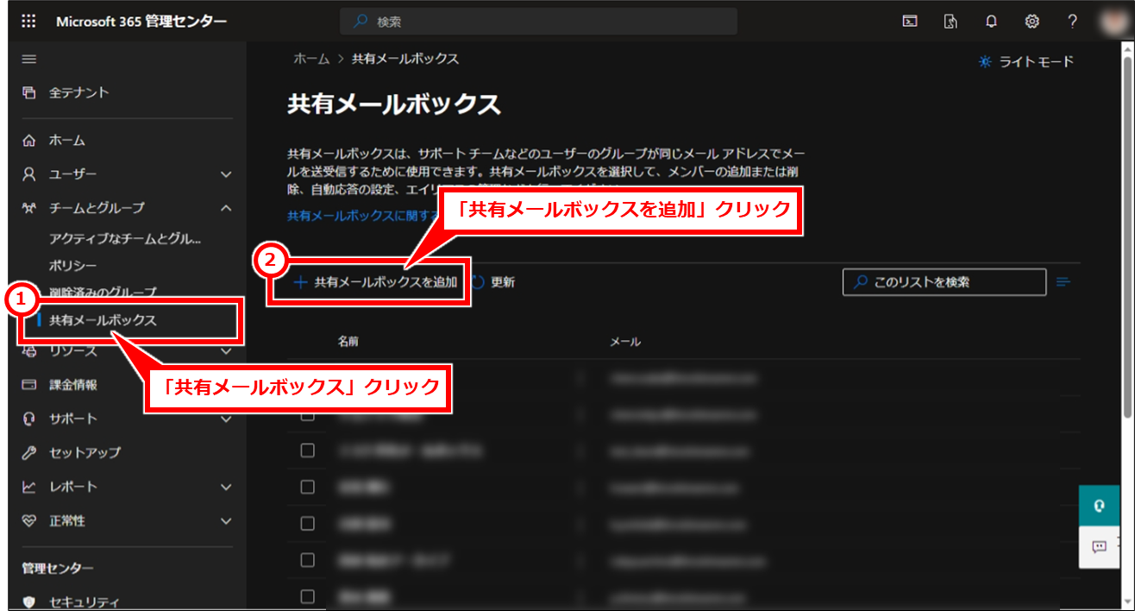The width and height of the screenshot is (1135, 611).
Task: Click the sun icon for ライトモード
Action: coord(985,62)
